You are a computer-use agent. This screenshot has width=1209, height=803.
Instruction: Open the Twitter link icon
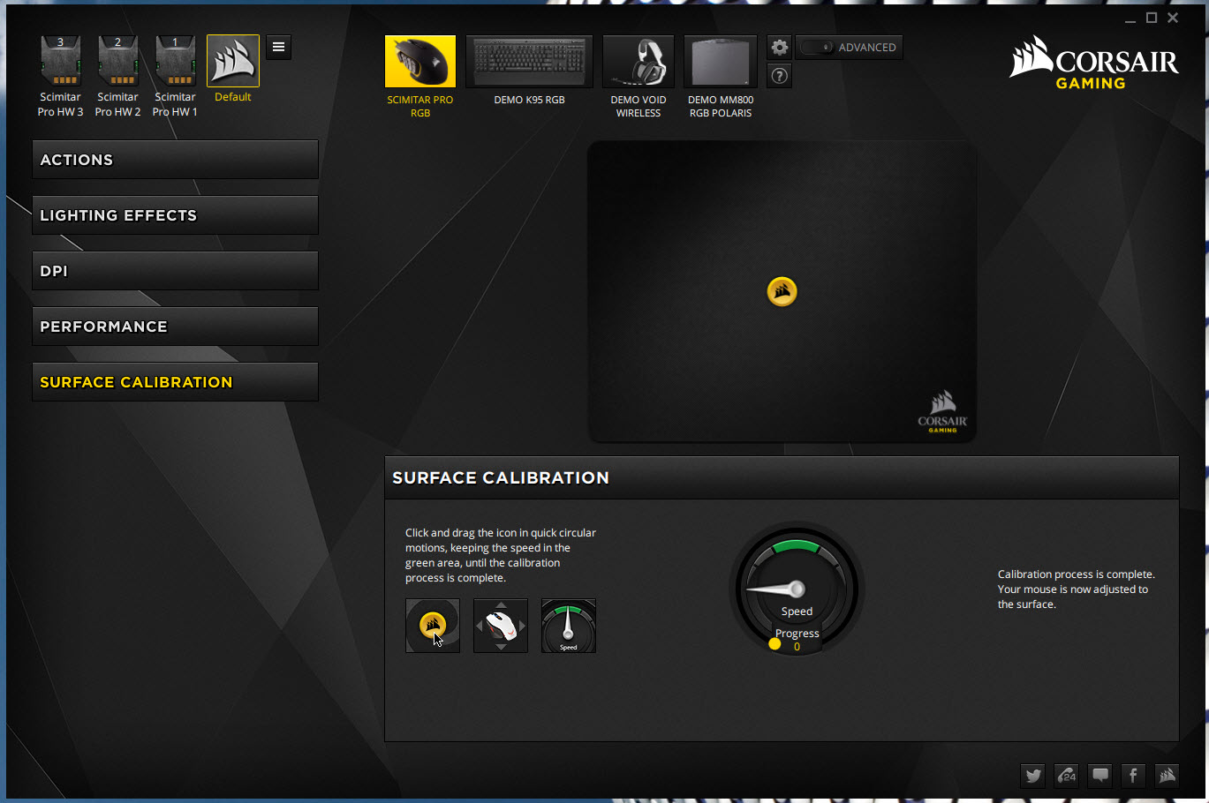click(1033, 776)
